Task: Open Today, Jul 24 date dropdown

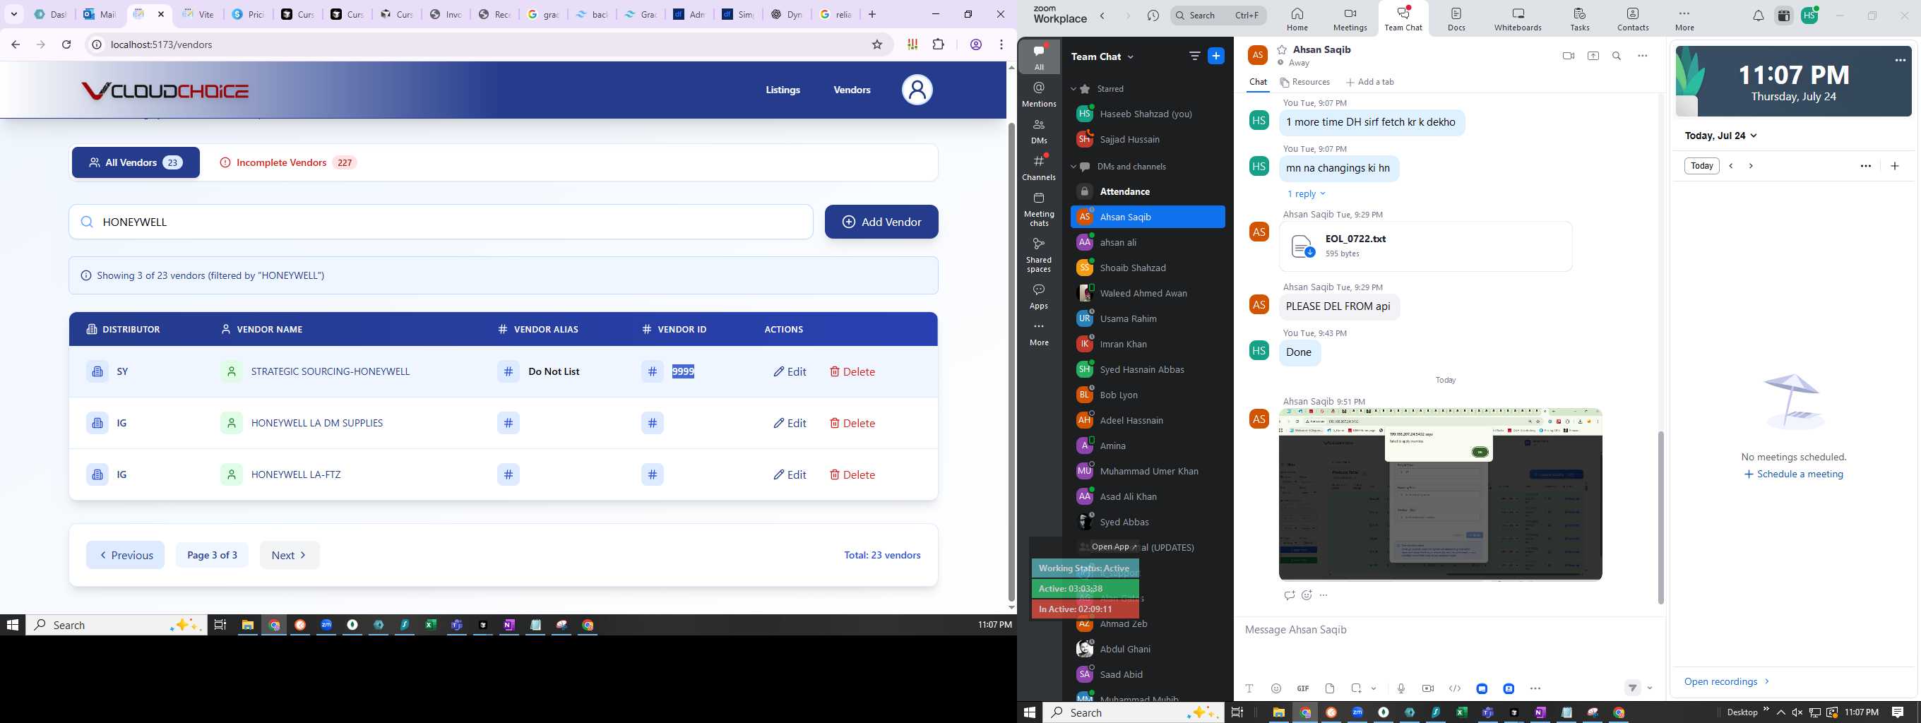Action: pyautogui.click(x=1721, y=136)
